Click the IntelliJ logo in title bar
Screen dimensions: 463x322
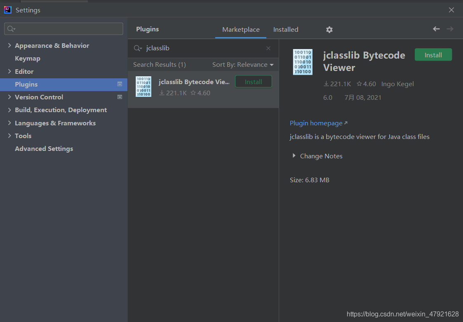click(8, 10)
